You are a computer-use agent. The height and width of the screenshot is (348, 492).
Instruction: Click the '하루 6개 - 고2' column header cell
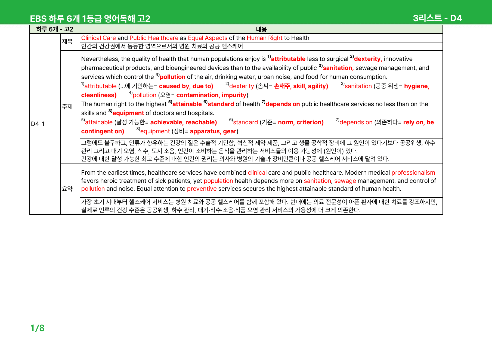[55, 29]
